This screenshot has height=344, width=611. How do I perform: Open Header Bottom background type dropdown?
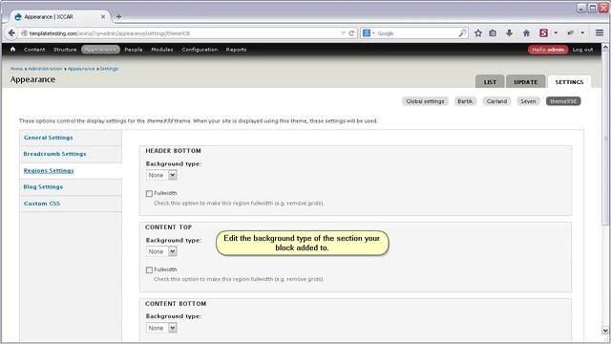[161, 175]
